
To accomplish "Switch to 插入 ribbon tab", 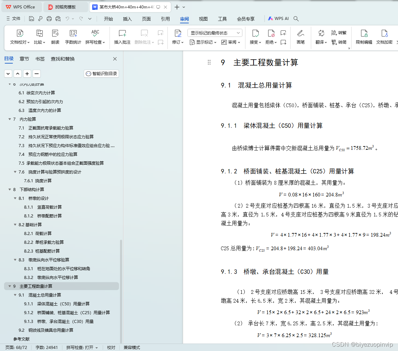I will (x=127, y=19).
